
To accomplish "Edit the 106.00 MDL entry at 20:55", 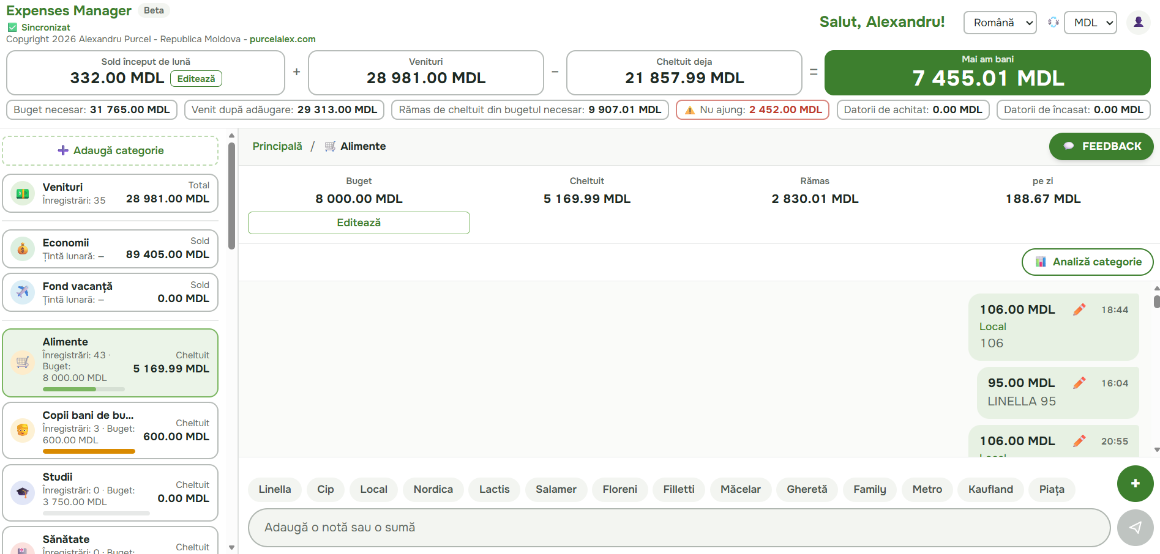I will (1079, 441).
